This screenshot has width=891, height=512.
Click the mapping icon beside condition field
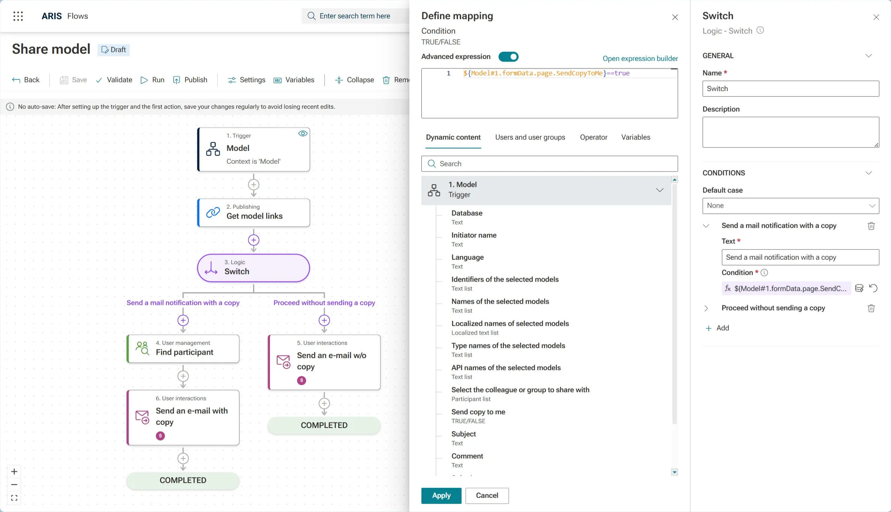[859, 288]
